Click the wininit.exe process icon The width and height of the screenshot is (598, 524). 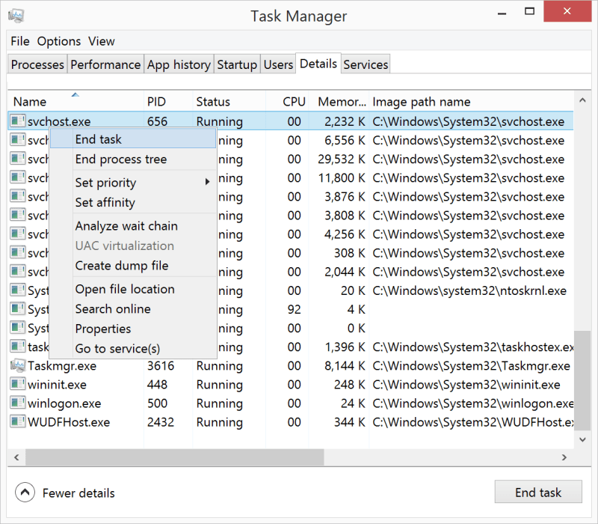click(x=17, y=384)
